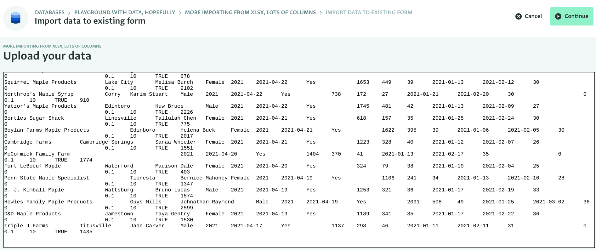Click 'Penn State Maple Specialist' text
This screenshot has height=250, width=596.
click(x=47, y=178)
